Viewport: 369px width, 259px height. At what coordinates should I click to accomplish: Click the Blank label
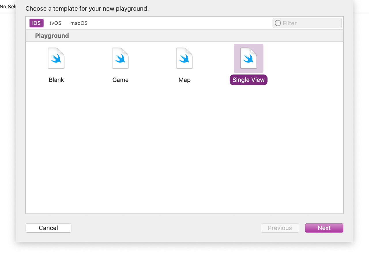56,80
